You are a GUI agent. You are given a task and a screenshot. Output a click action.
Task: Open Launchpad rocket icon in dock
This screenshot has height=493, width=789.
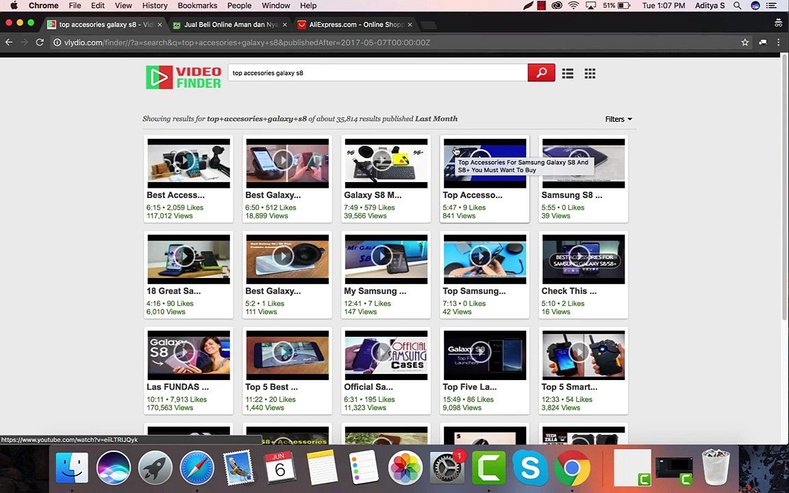coord(155,468)
